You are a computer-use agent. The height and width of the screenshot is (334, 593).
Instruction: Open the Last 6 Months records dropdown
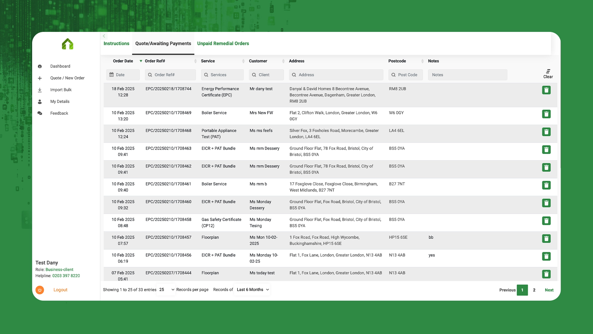pyautogui.click(x=252, y=290)
